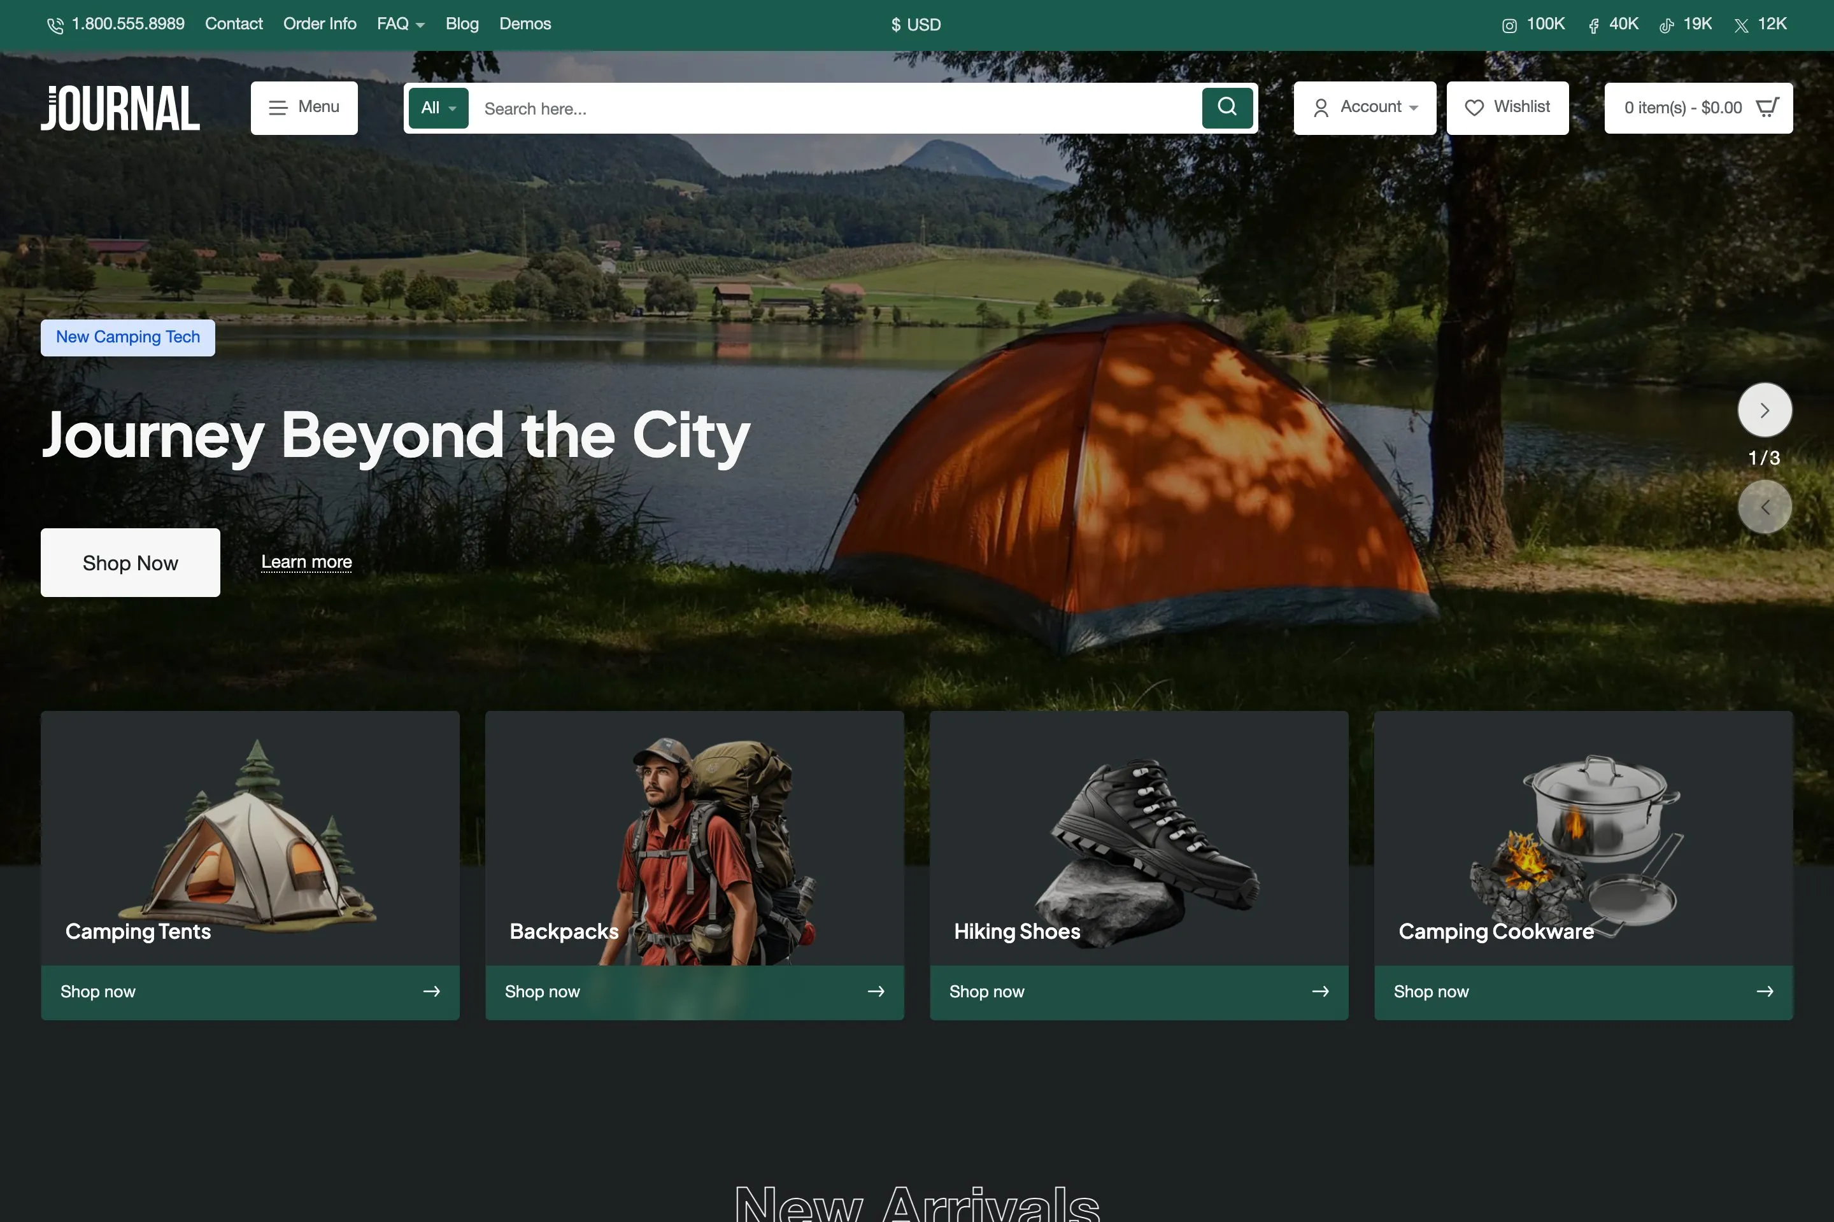The image size is (1834, 1222).
Task: Open Order Info in top bar
Action: coord(320,24)
